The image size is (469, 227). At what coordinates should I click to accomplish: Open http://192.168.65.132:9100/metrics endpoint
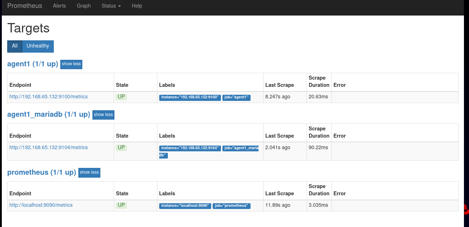pyautogui.click(x=48, y=97)
